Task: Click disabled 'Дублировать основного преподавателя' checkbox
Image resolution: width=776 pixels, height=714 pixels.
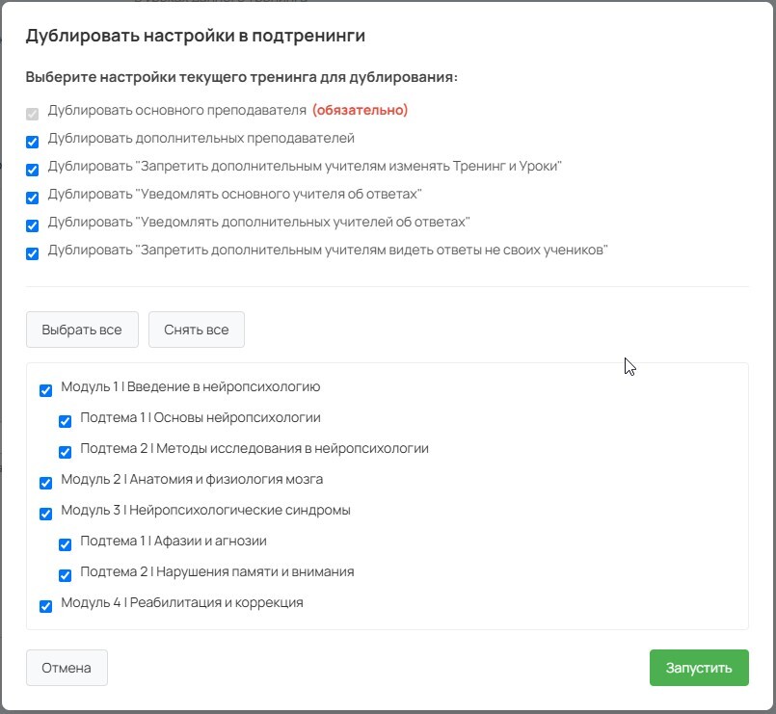Action: point(33,114)
